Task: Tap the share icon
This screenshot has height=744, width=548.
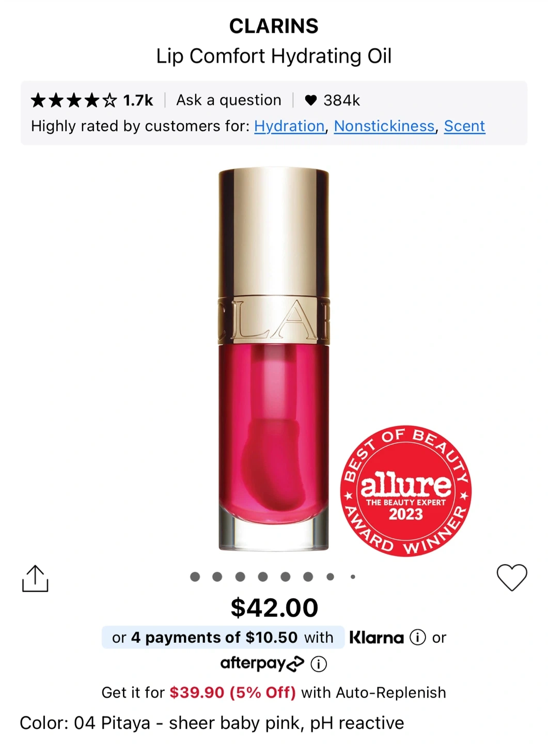Action: [35, 578]
